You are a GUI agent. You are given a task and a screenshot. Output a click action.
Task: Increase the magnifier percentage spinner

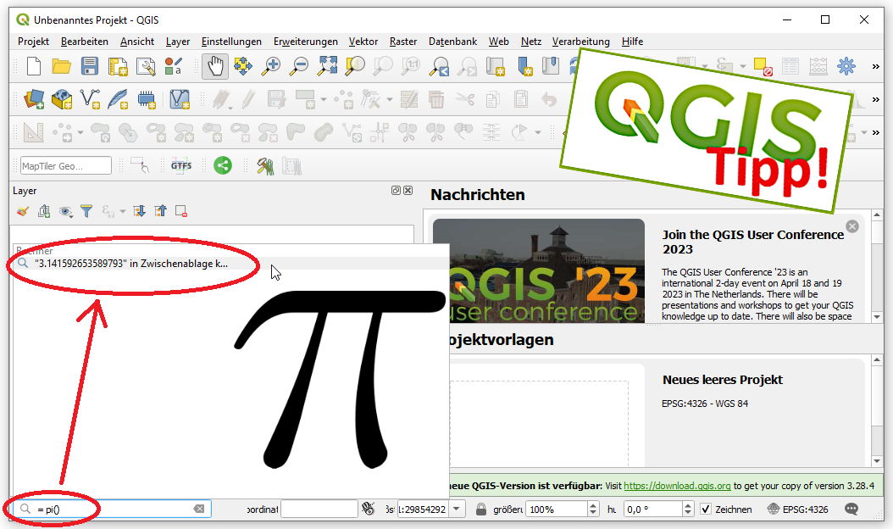click(x=593, y=505)
